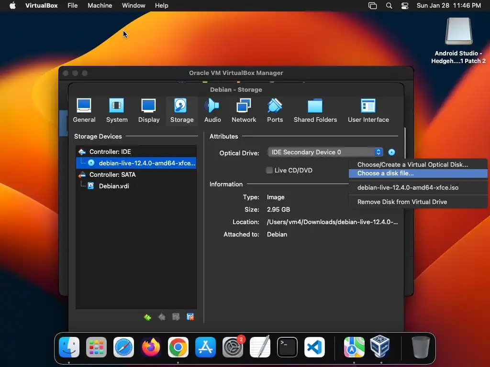Open the Window menu
Viewport: 490px width, 367px height.
[134, 6]
